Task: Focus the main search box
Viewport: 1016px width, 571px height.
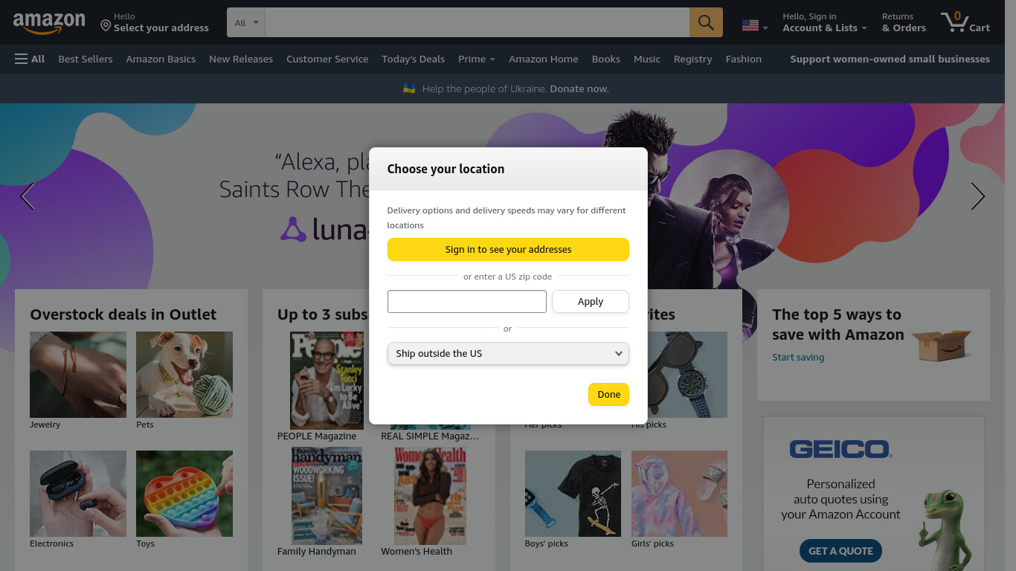Action: point(478,22)
